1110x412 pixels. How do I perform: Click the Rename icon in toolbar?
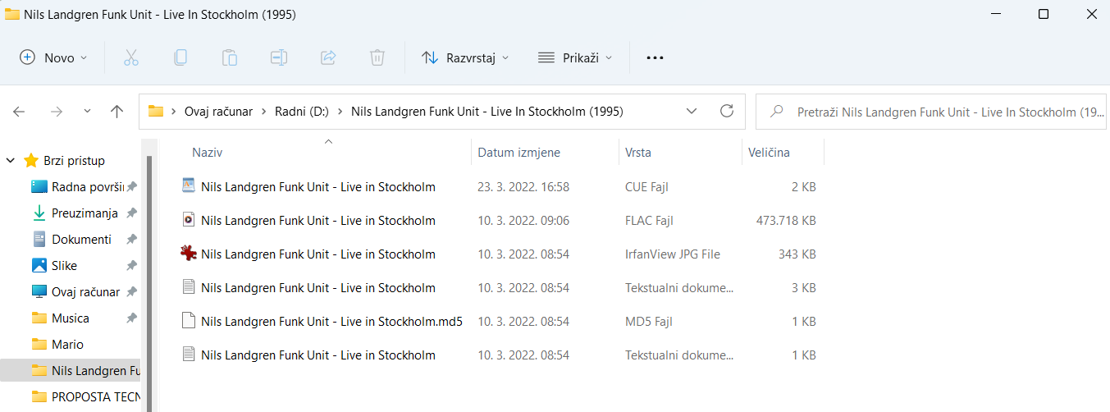tap(279, 57)
